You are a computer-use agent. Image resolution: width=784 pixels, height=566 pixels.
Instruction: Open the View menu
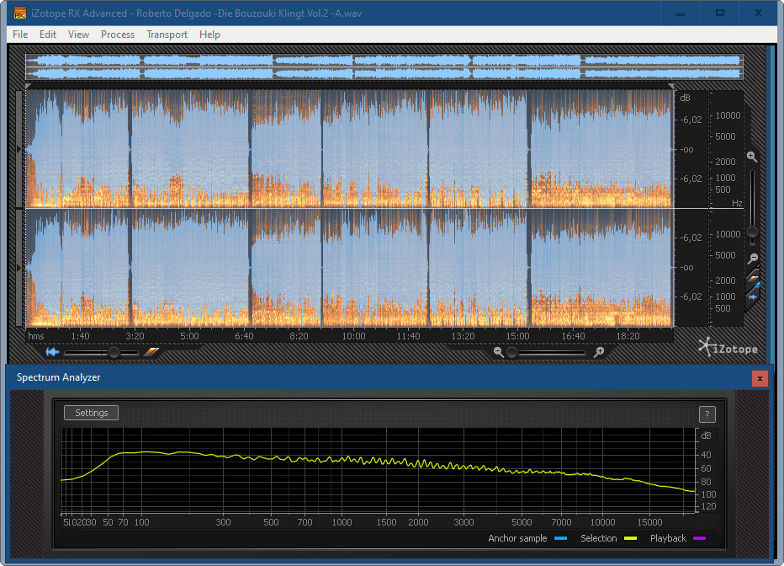click(x=78, y=35)
